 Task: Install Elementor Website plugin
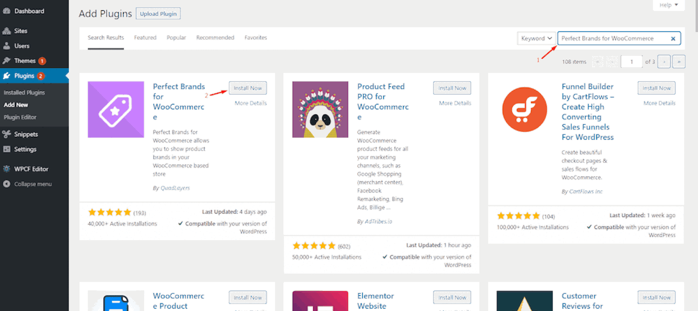(452, 297)
